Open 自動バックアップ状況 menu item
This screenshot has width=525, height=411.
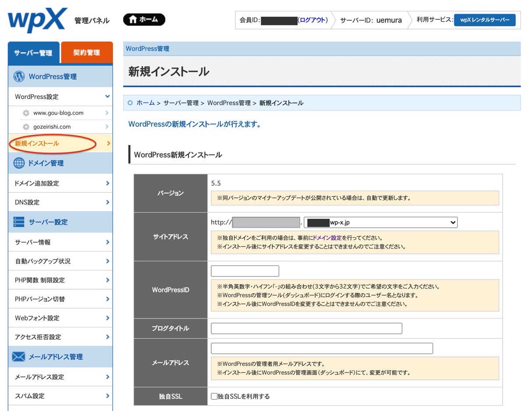[60, 261]
